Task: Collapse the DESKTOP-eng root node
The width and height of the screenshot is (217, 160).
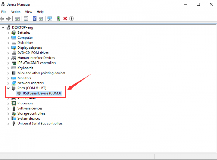Action: (3, 27)
